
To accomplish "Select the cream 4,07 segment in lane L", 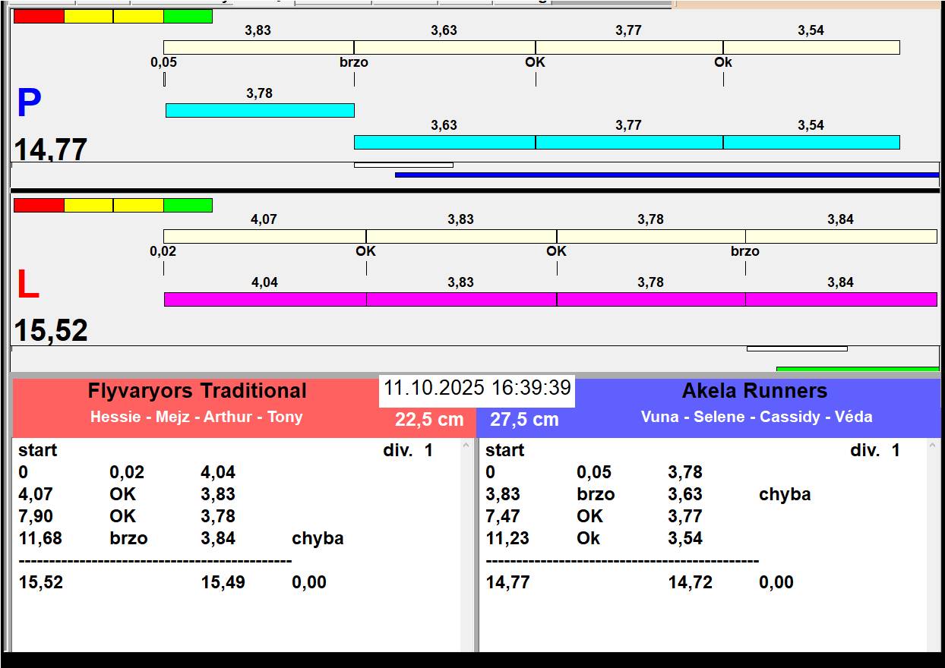I will [264, 236].
